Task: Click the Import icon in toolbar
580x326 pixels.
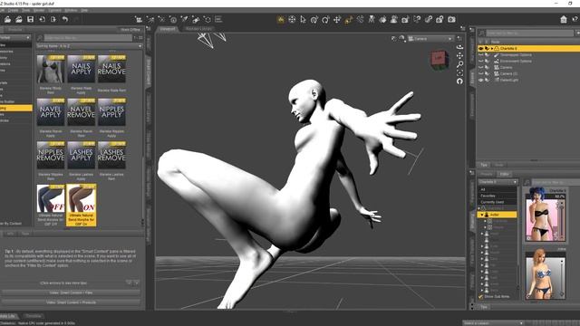Action: [43, 19]
